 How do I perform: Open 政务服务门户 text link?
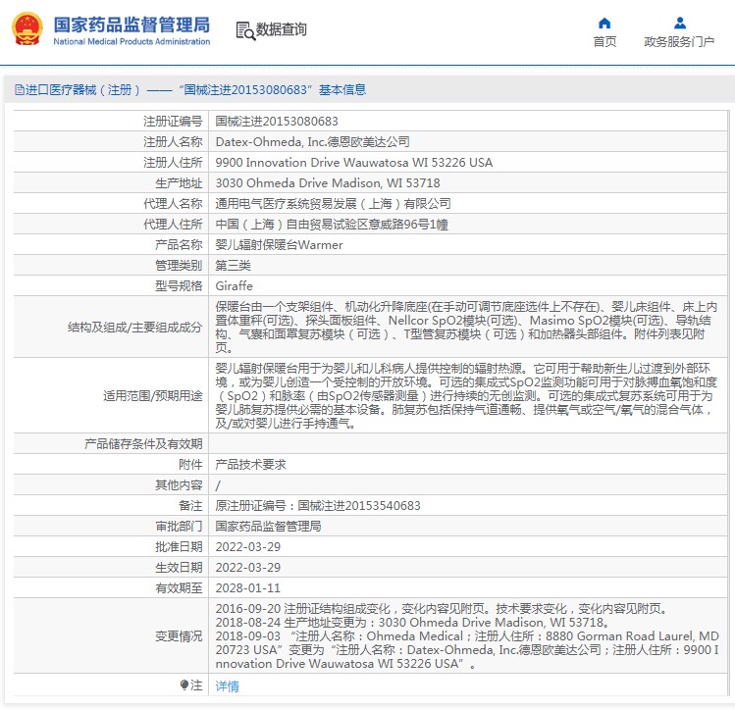coord(679,42)
